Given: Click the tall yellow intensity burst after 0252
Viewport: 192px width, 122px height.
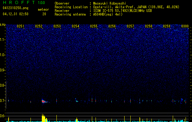Looking at the screenshot, I should (44, 118).
